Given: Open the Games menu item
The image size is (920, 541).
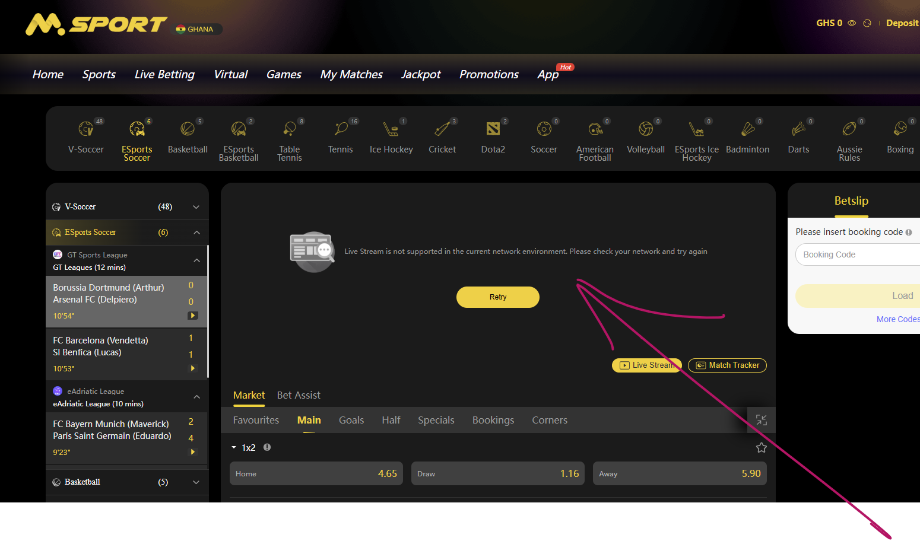Looking at the screenshot, I should coord(284,74).
